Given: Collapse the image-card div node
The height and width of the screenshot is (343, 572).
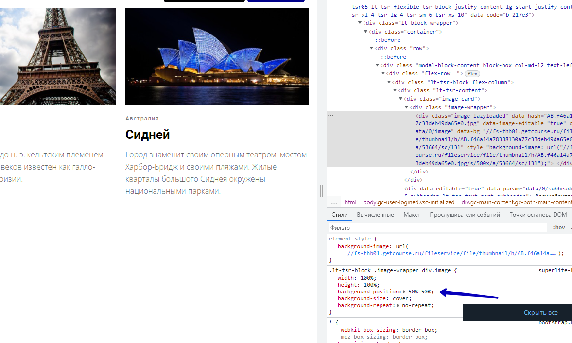Looking at the screenshot, I should click(x=400, y=99).
